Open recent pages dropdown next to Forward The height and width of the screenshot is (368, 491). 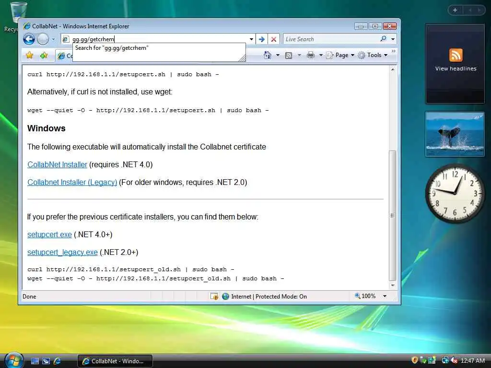point(53,39)
